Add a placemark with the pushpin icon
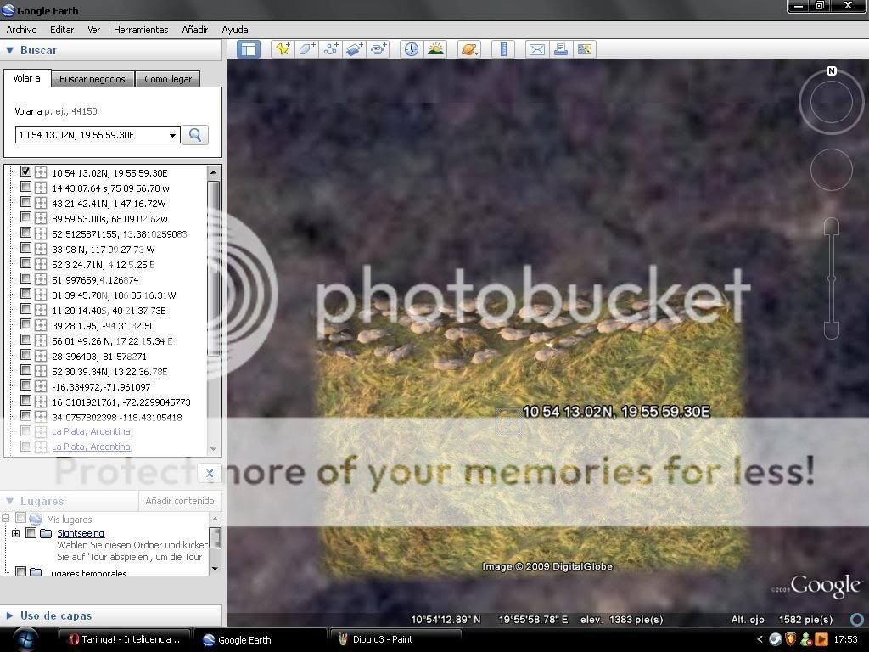This screenshot has height=652, width=869. coord(283,49)
